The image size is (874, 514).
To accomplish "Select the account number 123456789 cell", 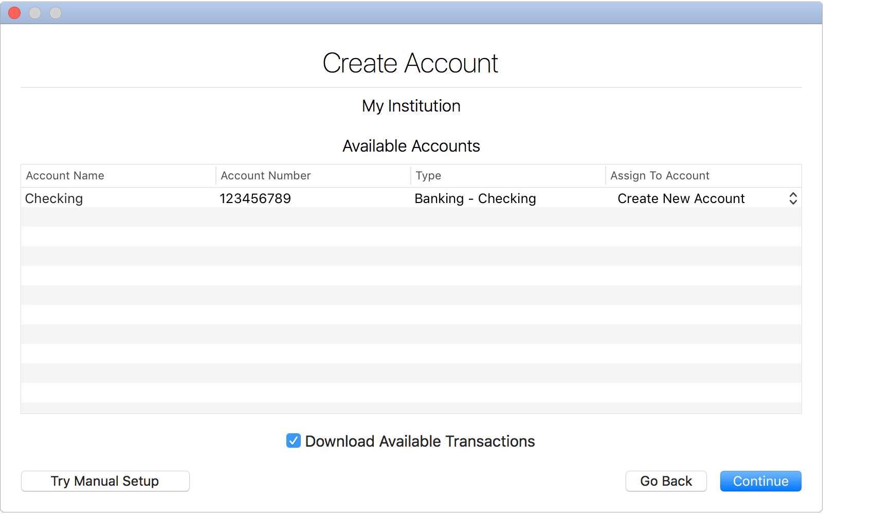I will 256,198.
